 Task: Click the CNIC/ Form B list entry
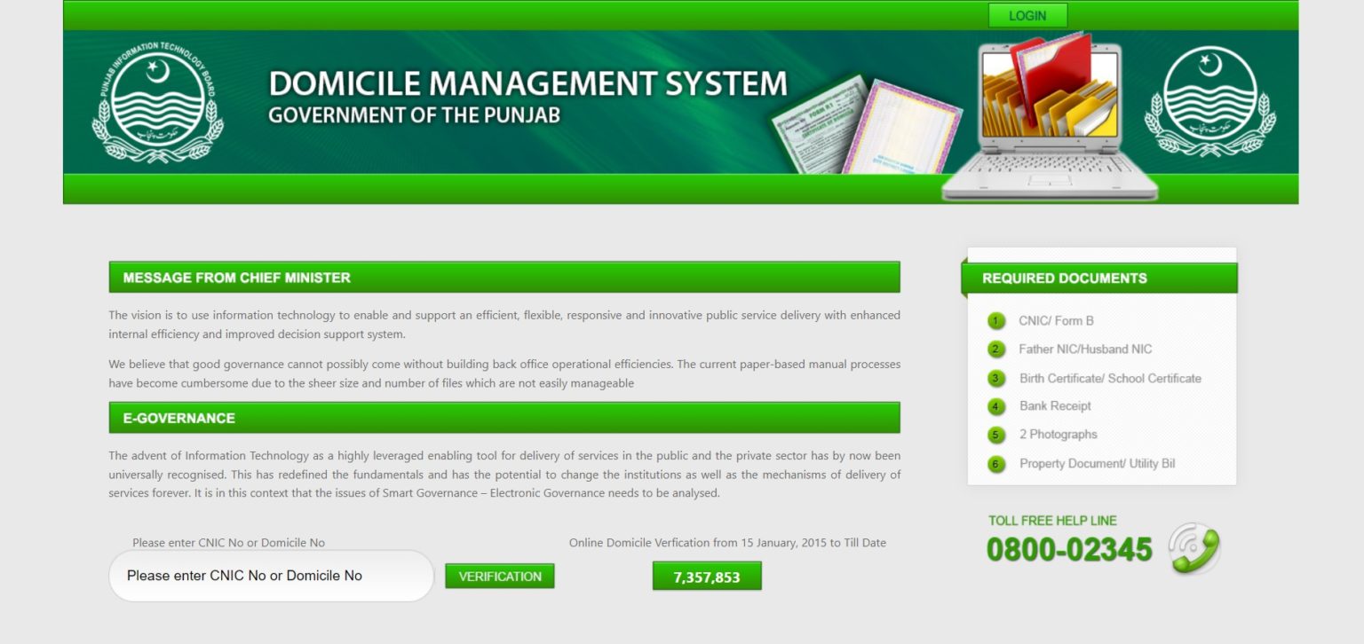(1057, 321)
